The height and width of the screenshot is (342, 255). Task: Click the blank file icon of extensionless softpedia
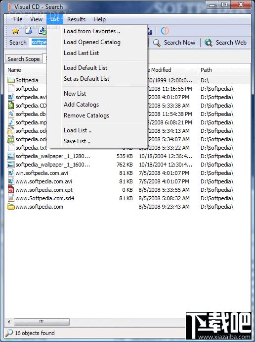[x=11, y=89]
